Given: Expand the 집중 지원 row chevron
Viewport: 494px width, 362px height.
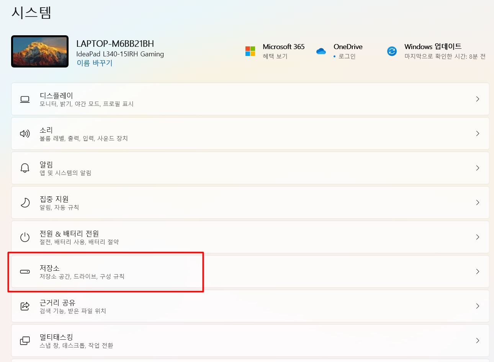Looking at the screenshot, I should click(x=478, y=202).
